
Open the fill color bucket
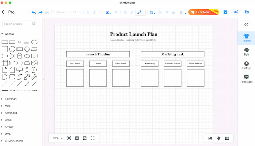click(x=125, y=12)
